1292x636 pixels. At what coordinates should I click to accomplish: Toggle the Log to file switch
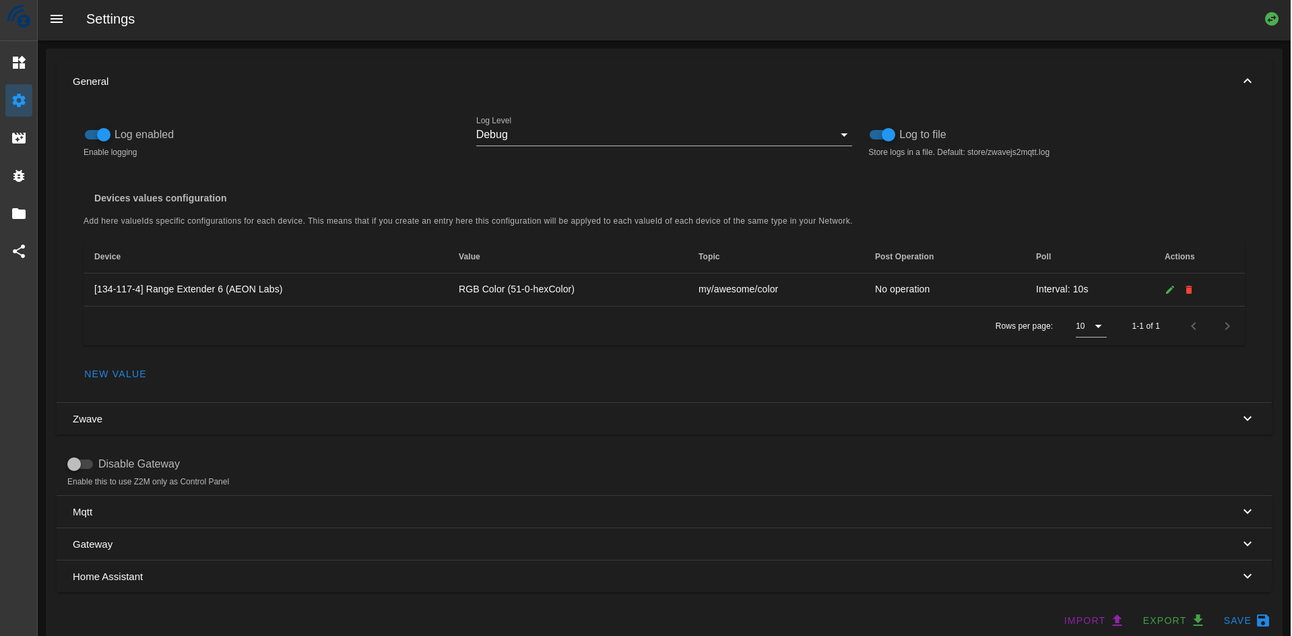tap(882, 135)
